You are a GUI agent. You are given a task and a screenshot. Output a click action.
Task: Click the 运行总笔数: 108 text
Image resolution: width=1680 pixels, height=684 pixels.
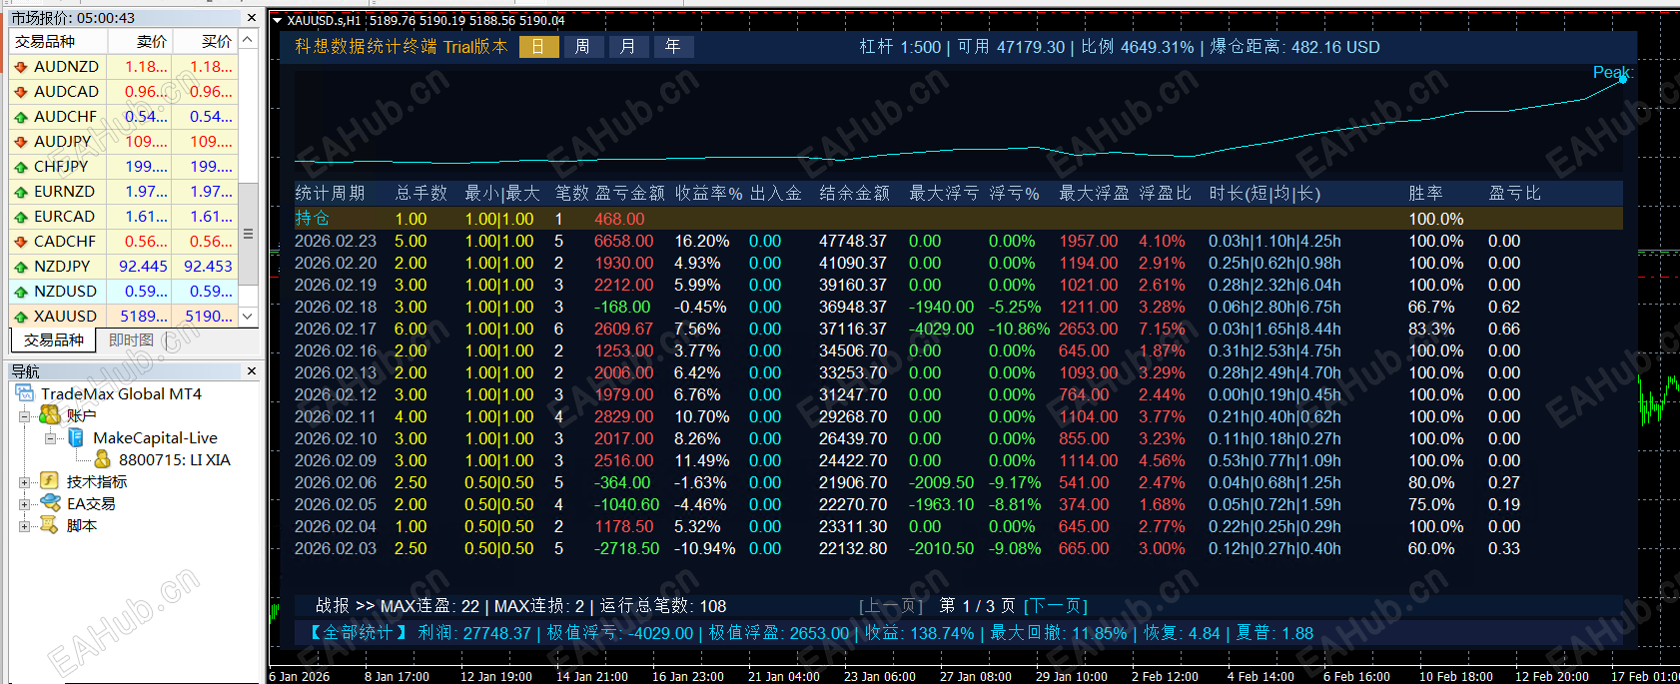point(663,606)
